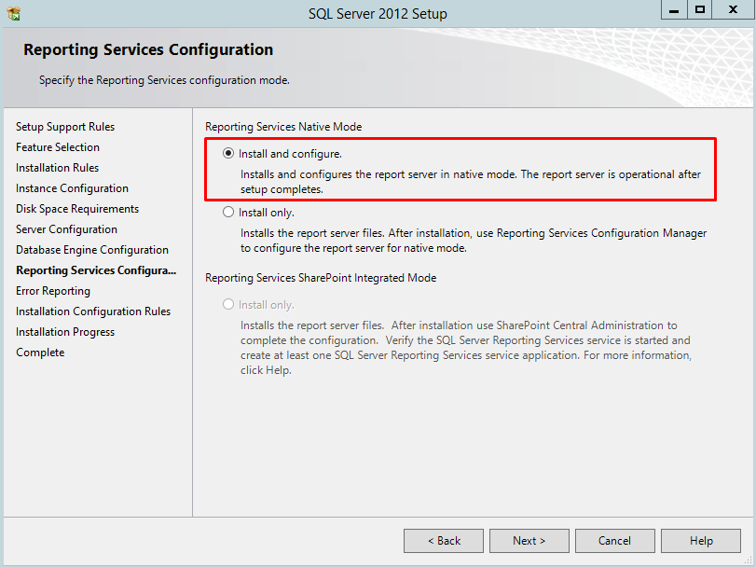
Task: Click the SQL Server setup box icon in the title bar
Action: (x=14, y=13)
